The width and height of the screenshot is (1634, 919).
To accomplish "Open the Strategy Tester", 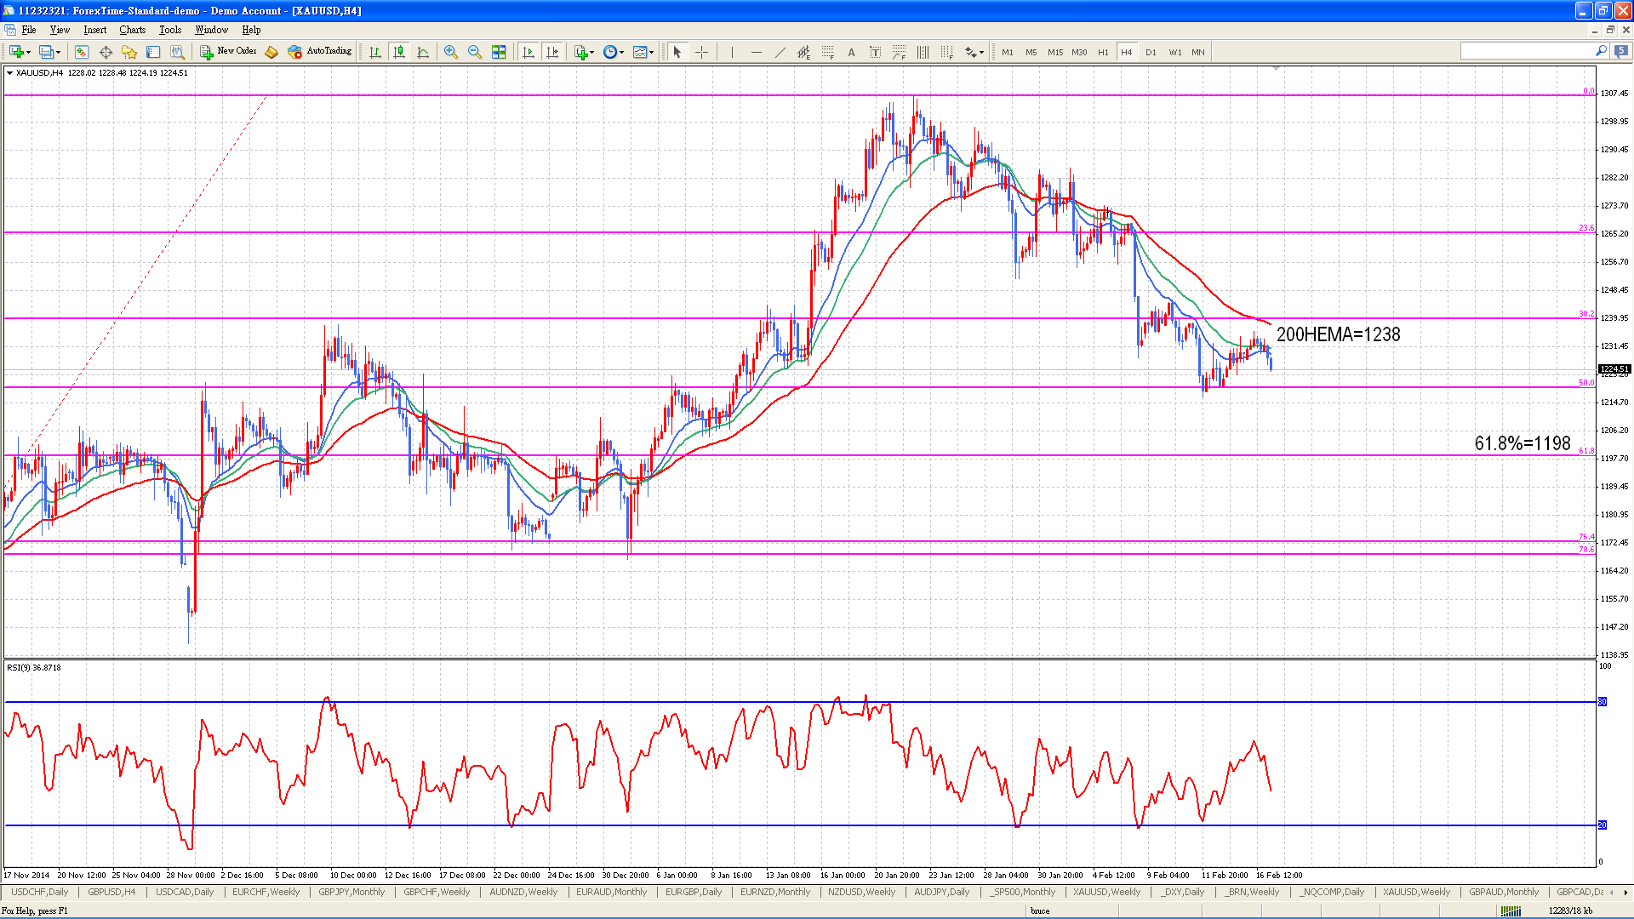I will click(177, 52).
